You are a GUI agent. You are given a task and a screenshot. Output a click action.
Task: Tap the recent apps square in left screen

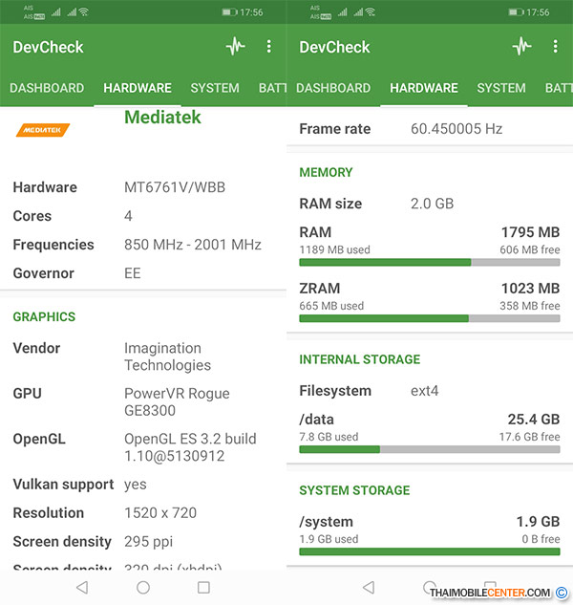(x=203, y=587)
